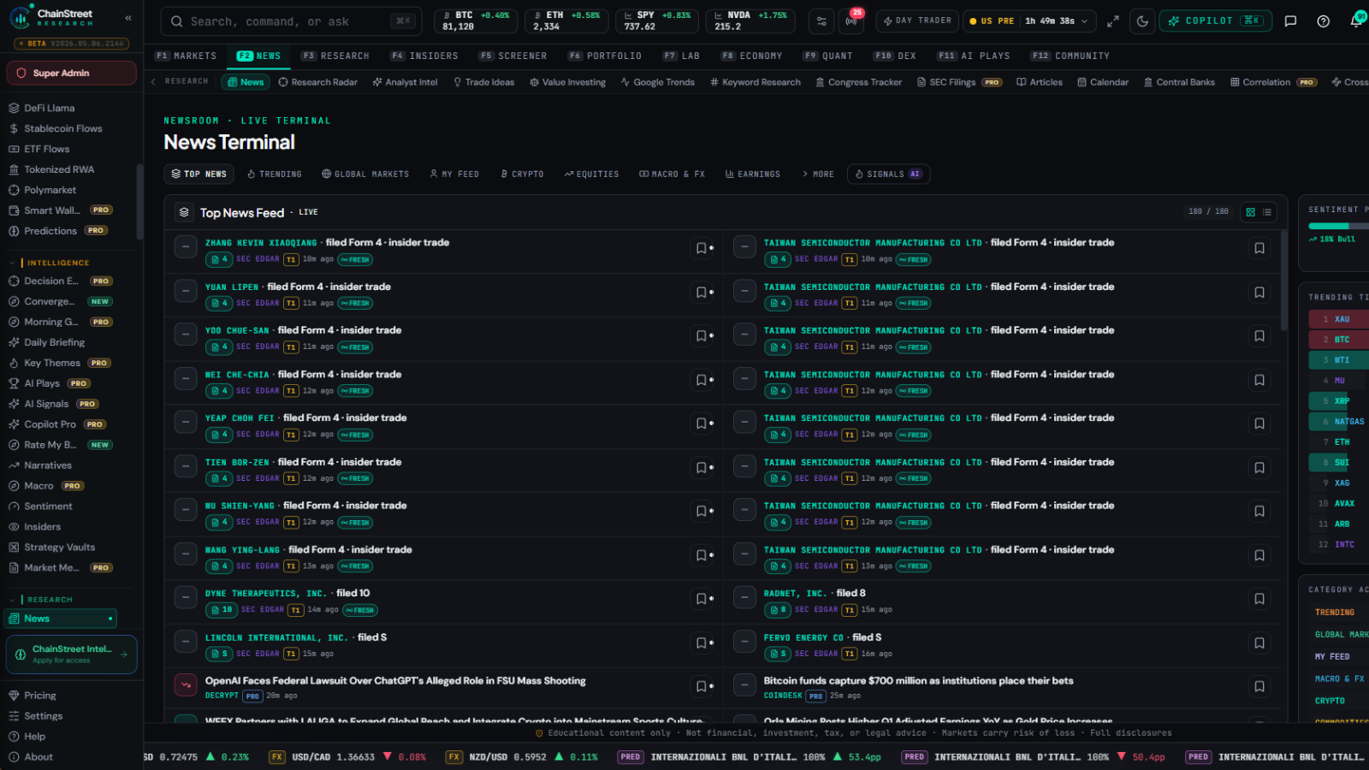Click the sentiment bull progress bar

tap(1338, 226)
